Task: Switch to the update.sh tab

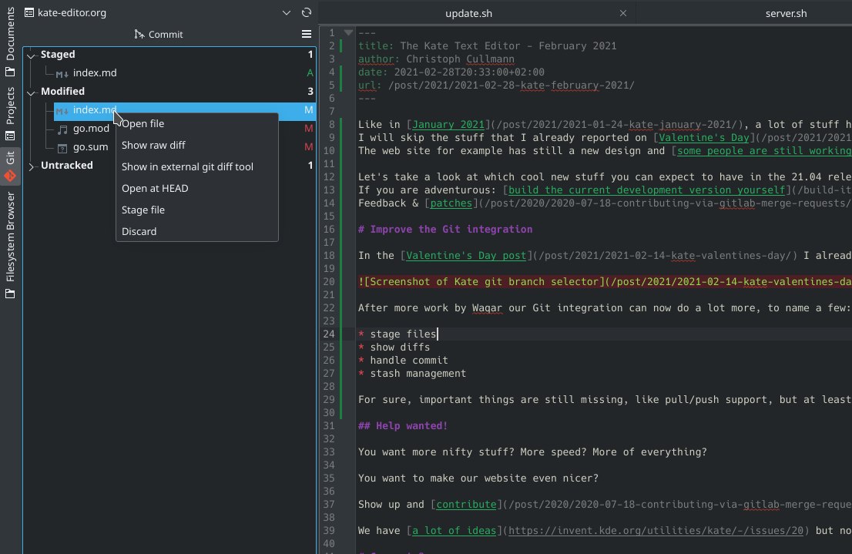Action: coord(468,14)
